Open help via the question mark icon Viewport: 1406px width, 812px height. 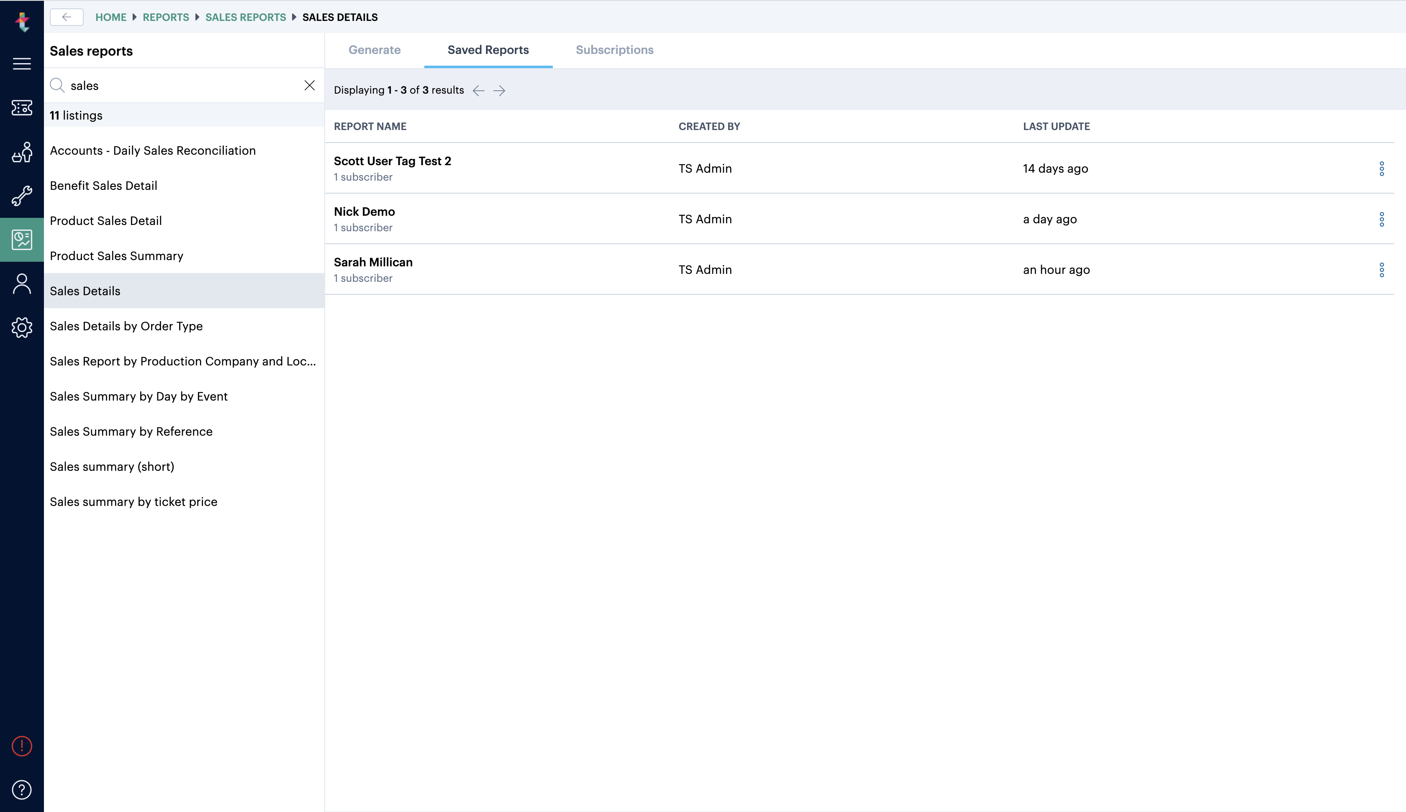click(22, 790)
